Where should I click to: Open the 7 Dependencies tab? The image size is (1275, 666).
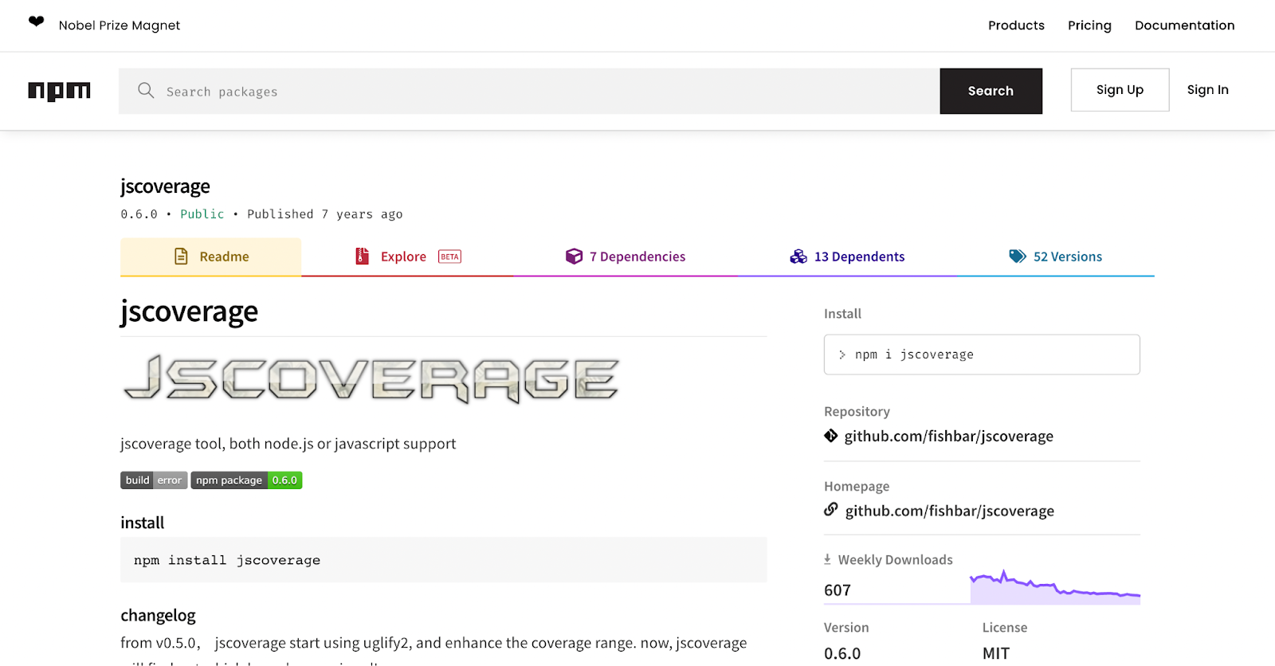pyautogui.click(x=626, y=257)
